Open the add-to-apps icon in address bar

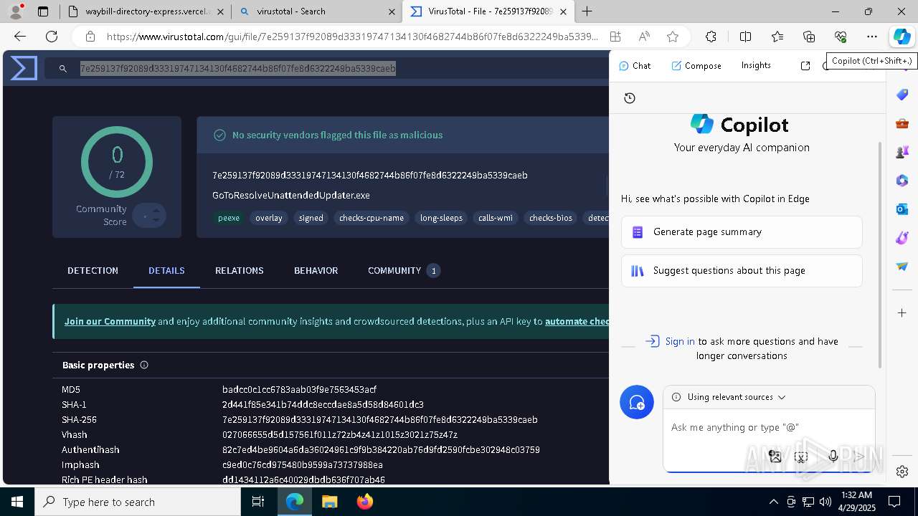point(615,37)
